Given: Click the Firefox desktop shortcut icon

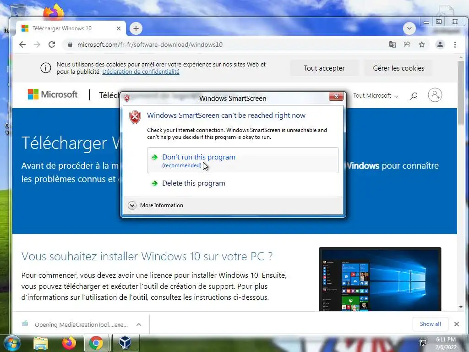Looking at the screenshot, I should click(x=54, y=11).
